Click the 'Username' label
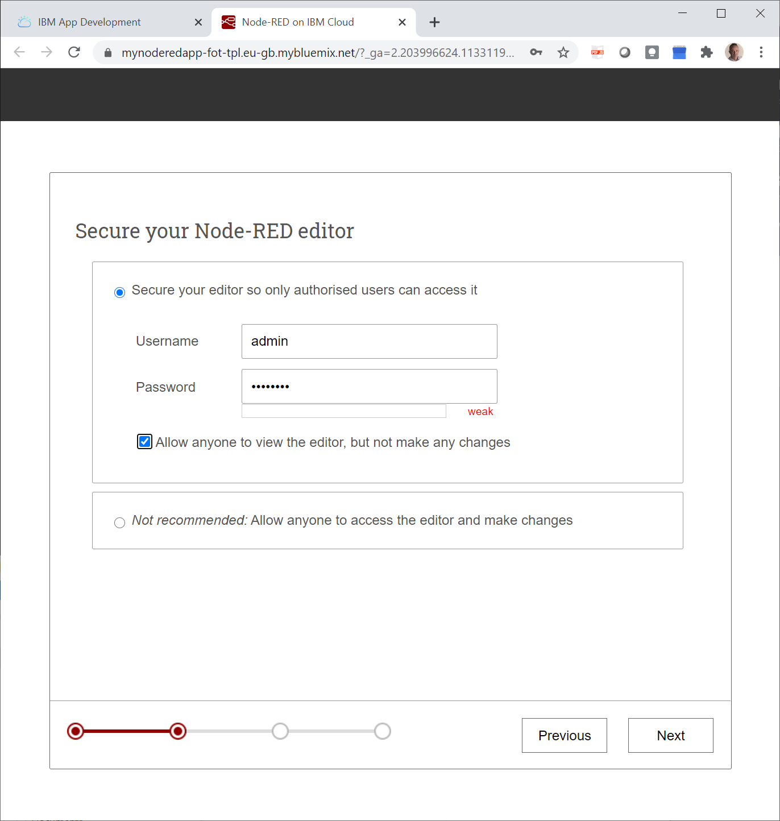This screenshot has width=780, height=821. coord(167,341)
